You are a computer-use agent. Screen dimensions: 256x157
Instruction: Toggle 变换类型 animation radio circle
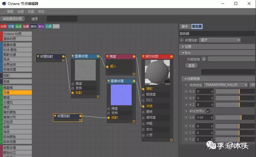click(186, 85)
